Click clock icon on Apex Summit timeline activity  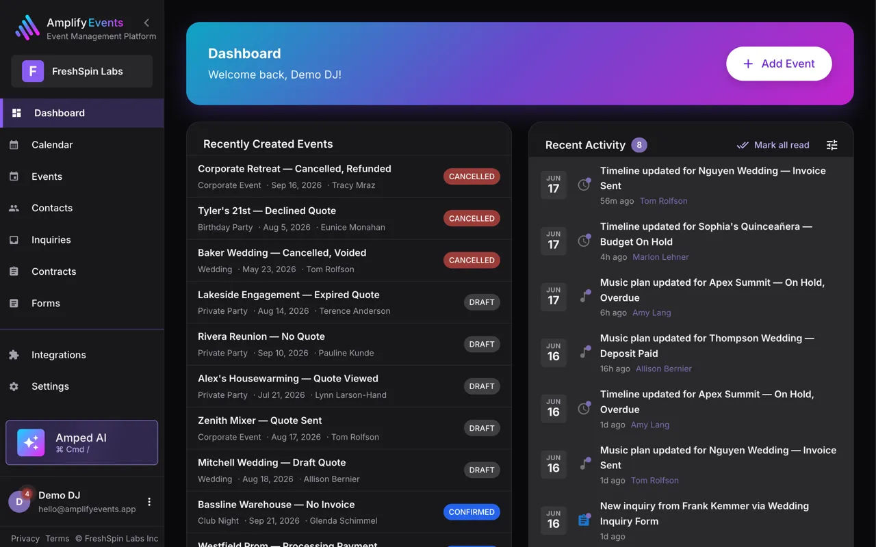[x=584, y=408]
